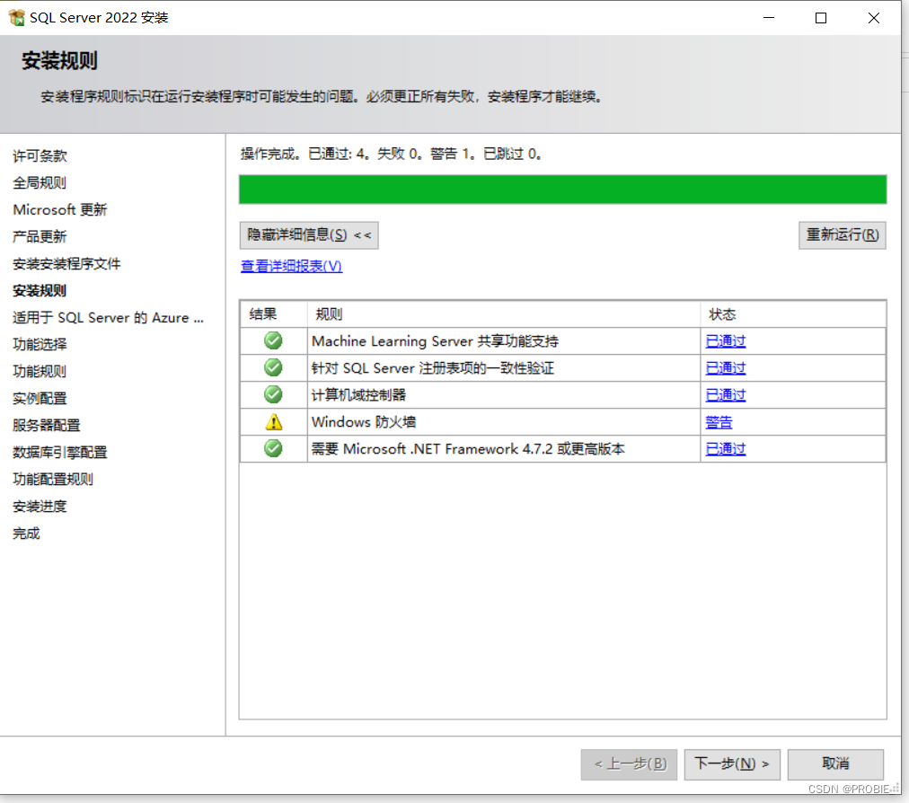The image size is (909, 803).
Task: Click the 上一步(B) button
Action: click(x=629, y=764)
